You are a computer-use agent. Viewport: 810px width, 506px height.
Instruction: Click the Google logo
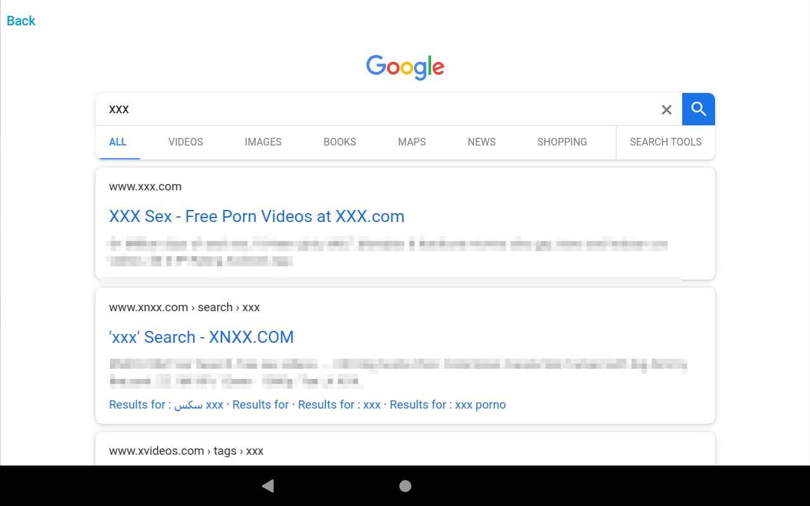click(x=405, y=68)
